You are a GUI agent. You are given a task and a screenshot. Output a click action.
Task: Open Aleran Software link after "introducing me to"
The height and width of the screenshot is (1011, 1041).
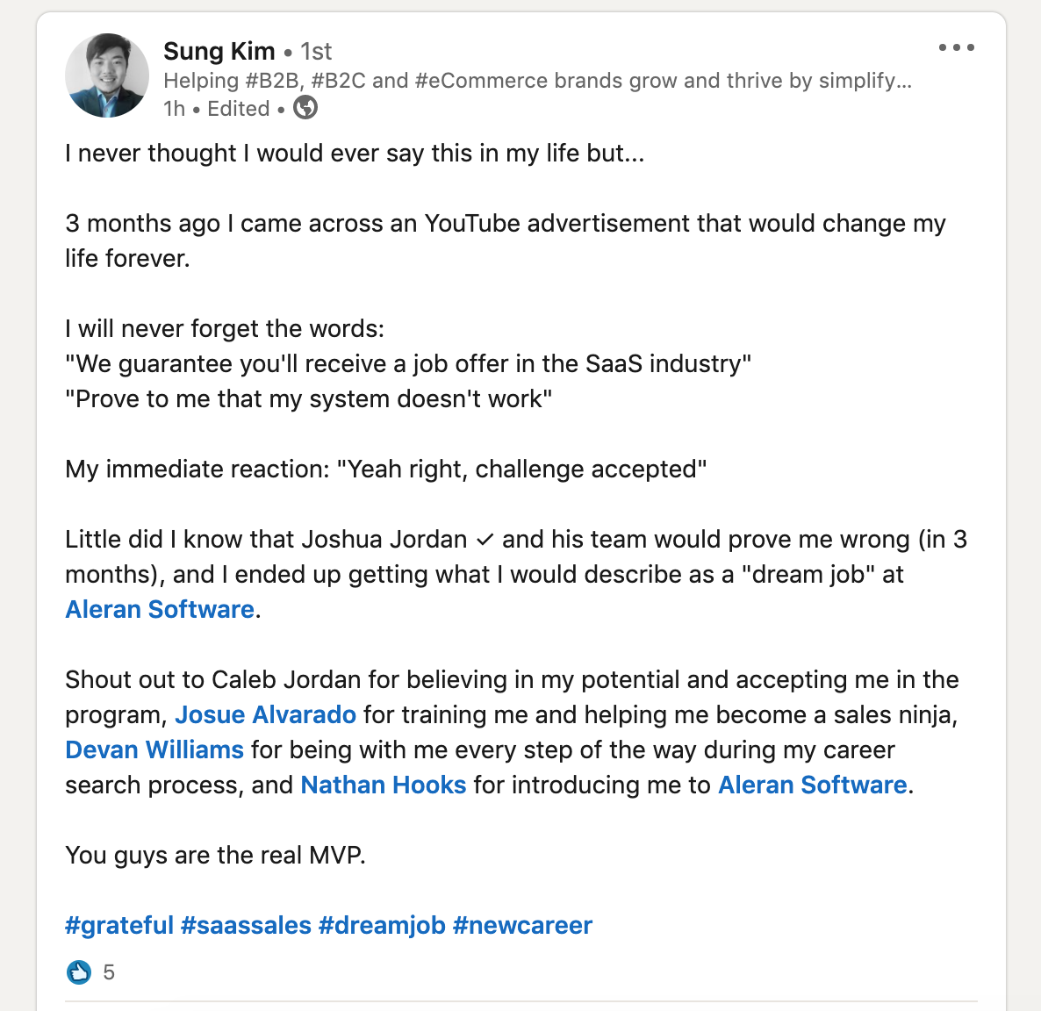812,785
